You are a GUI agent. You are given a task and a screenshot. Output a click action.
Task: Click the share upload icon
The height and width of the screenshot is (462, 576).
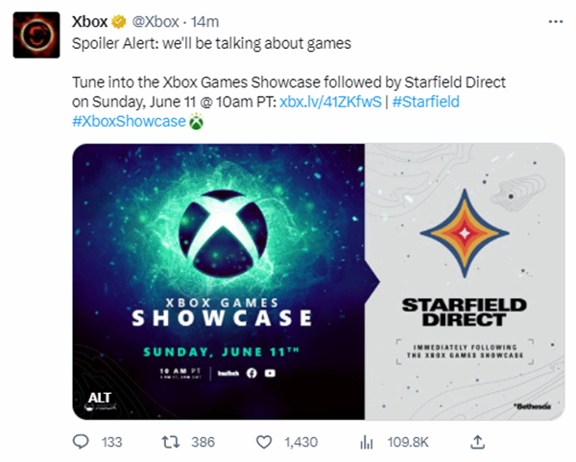point(476,442)
